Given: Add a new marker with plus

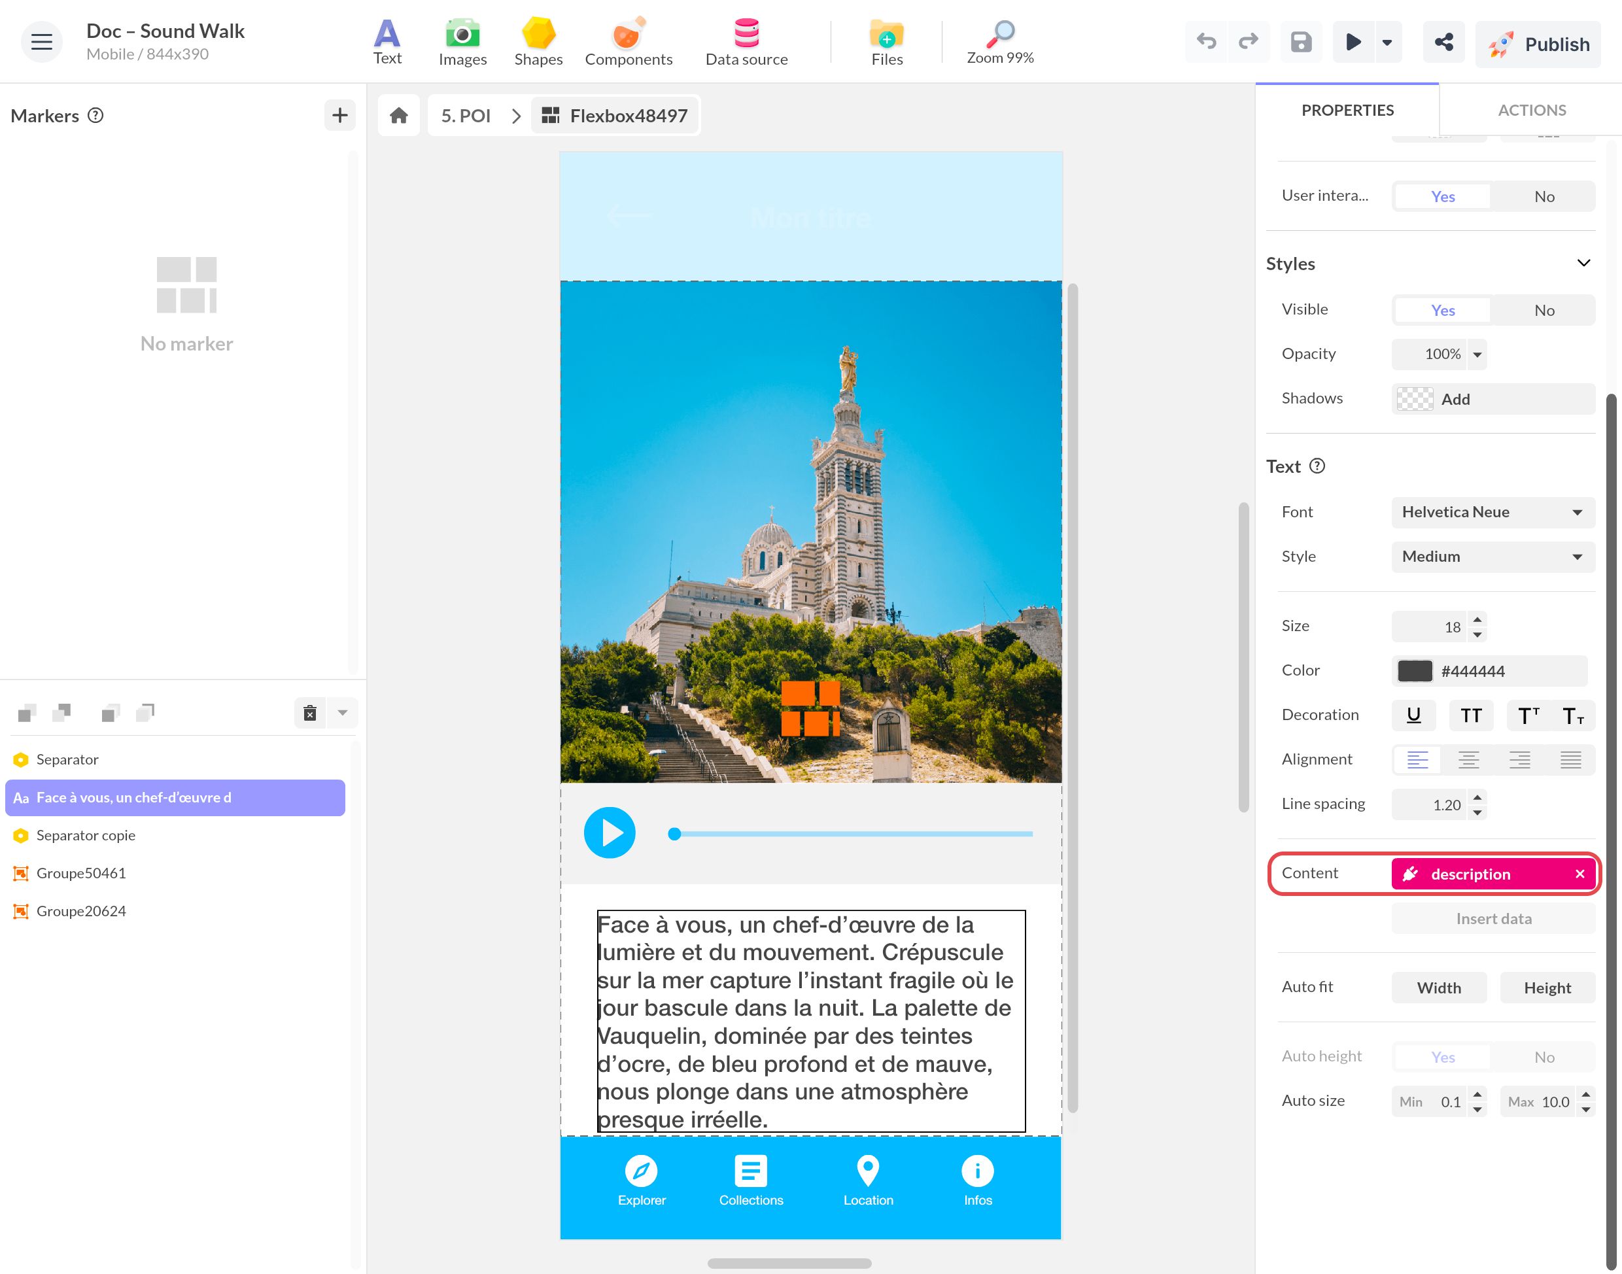Looking at the screenshot, I should pos(340,115).
